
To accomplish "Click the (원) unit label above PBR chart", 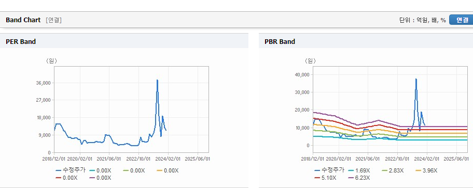I will pyautogui.click(x=310, y=61).
